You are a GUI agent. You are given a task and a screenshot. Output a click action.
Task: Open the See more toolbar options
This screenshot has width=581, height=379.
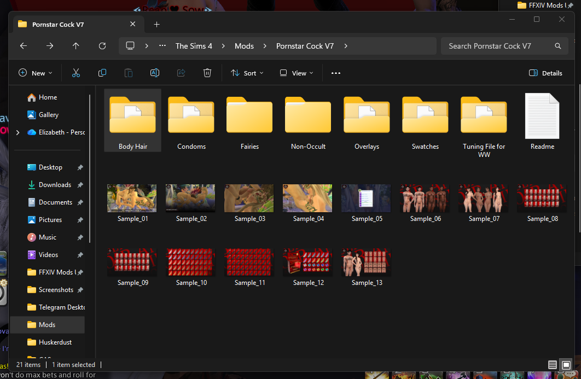336,73
